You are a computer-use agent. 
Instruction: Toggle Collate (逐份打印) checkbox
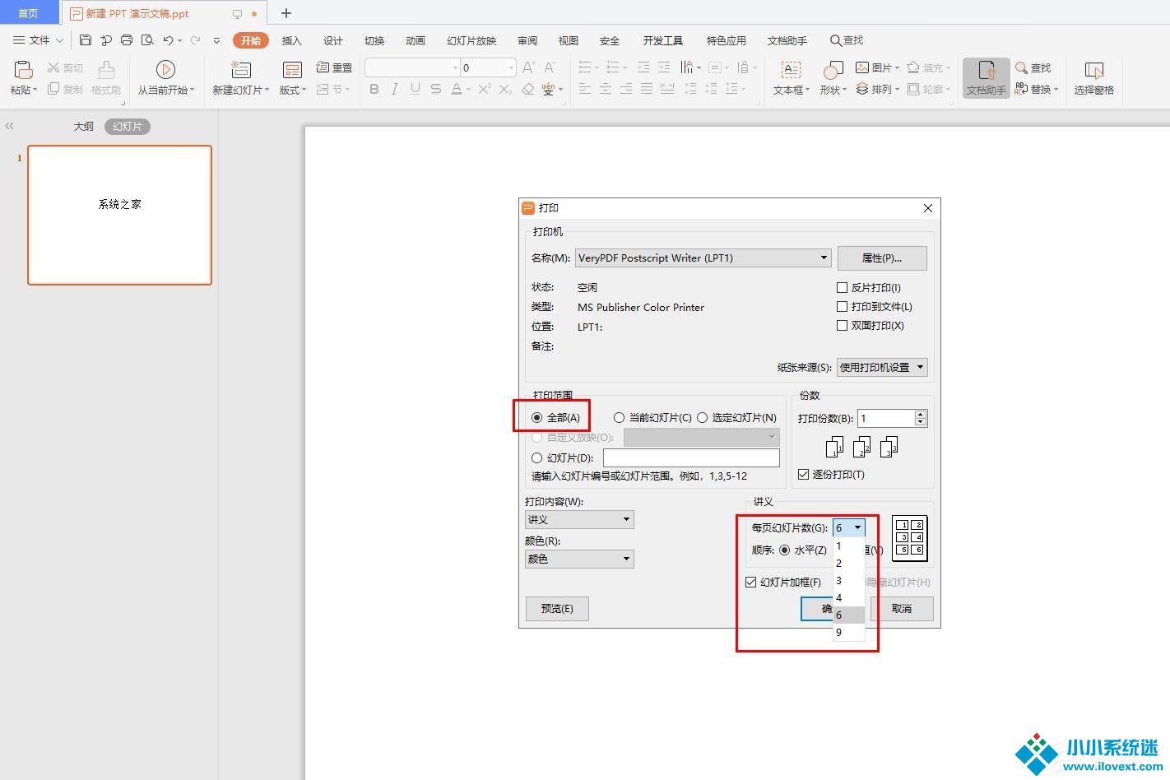coord(803,475)
